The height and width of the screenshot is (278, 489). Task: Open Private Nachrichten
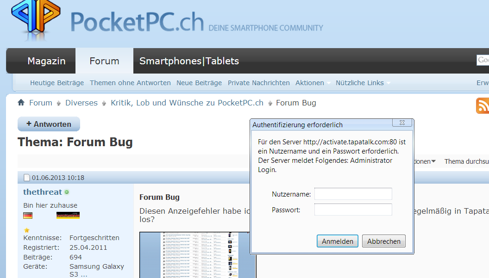coord(259,83)
